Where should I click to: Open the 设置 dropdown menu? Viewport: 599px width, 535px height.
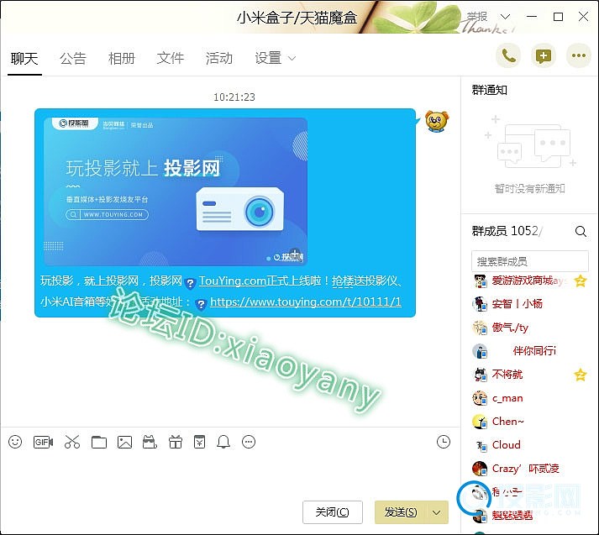coord(275,59)
